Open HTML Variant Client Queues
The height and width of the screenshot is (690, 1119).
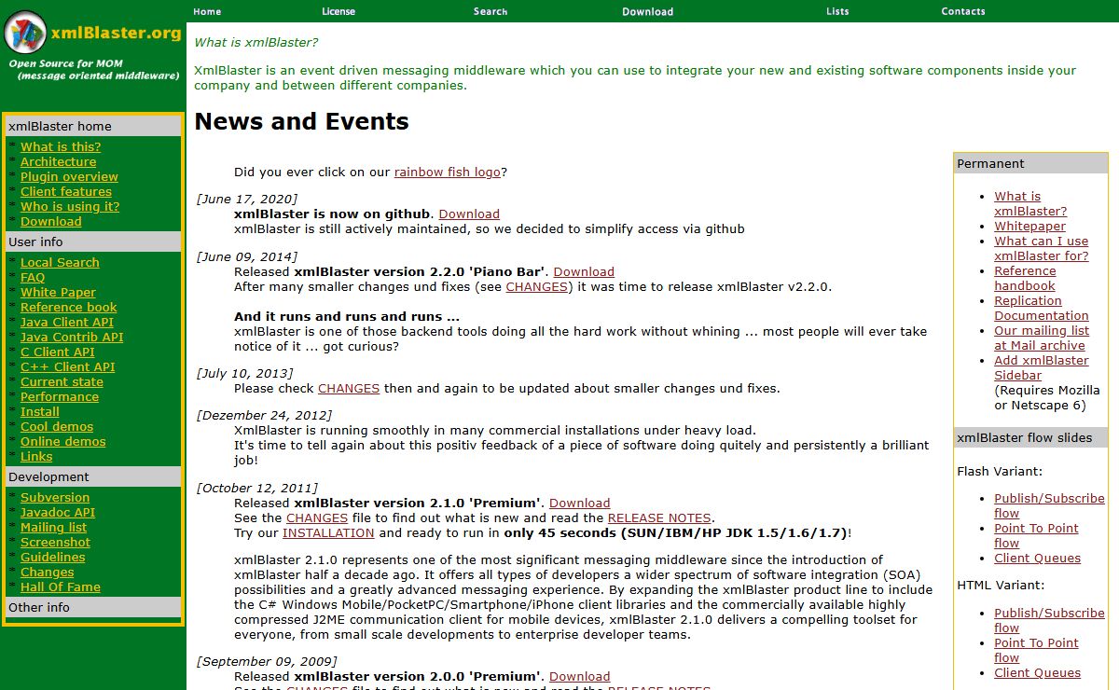point(1037,672)
